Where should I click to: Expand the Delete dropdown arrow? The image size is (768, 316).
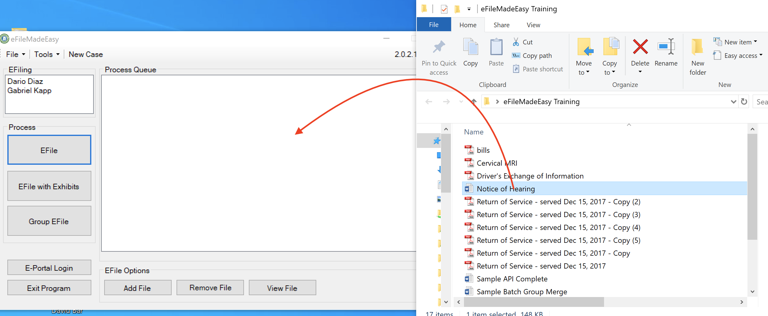[640, 72]
